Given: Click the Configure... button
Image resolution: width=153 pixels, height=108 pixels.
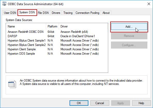Looking at the screenshot, I should coord(129,45).
